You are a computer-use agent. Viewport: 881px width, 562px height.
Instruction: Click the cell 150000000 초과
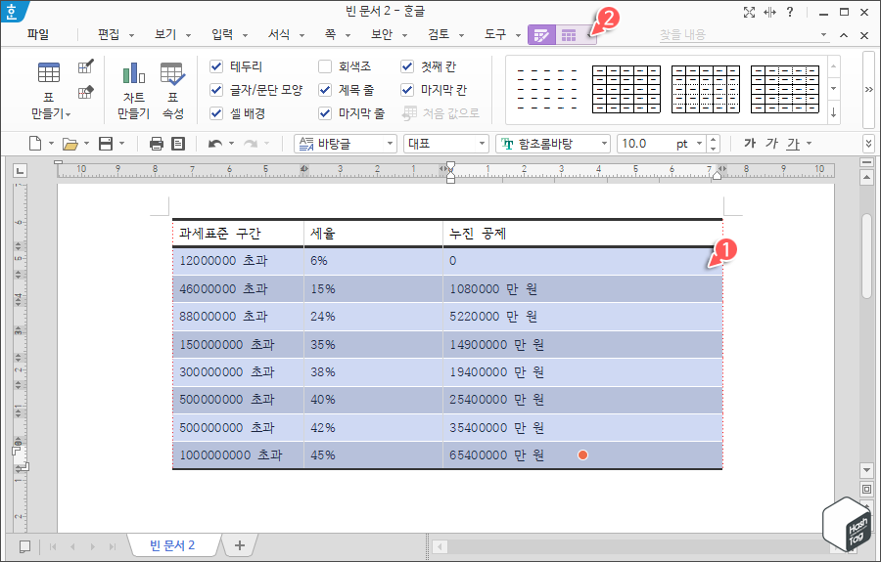click(x=238, y=344)
